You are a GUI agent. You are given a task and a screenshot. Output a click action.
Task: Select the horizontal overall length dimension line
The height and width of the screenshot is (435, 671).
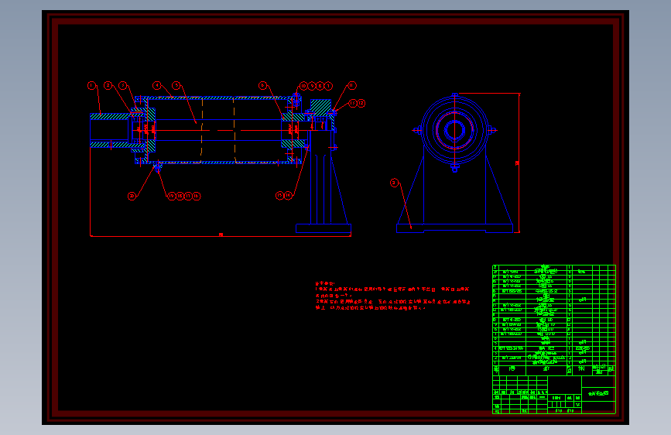tap(221, 236)
